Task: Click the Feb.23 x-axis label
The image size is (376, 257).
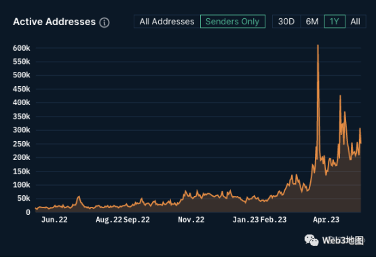Action: 274,220
